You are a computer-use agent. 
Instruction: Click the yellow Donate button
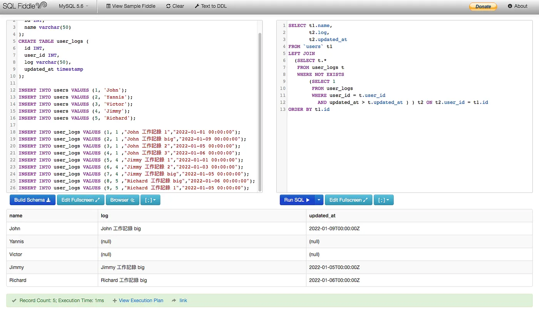pyautogui.click(x=483, y=7)
